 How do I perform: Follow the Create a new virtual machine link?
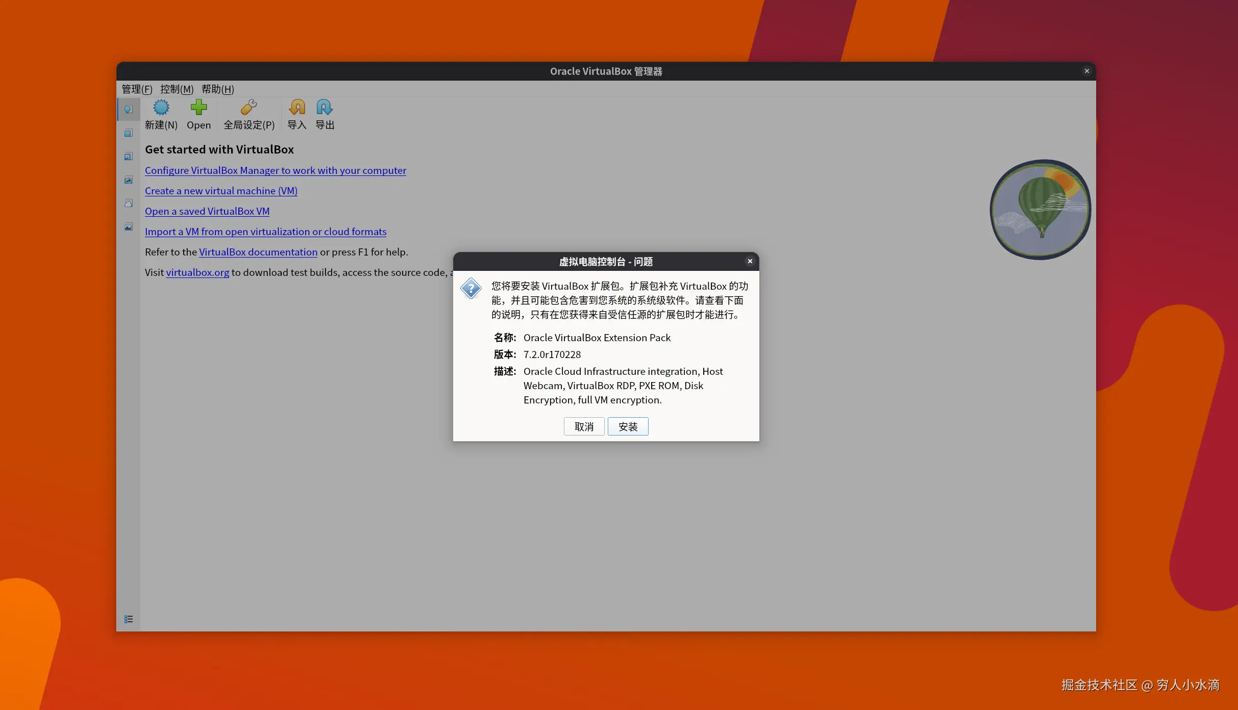(x=221, y=191)
